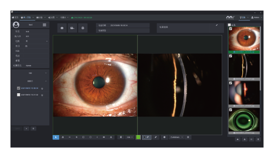Open the device menu
The width and height of the screenshot is (274, 158).
[39, 17]
